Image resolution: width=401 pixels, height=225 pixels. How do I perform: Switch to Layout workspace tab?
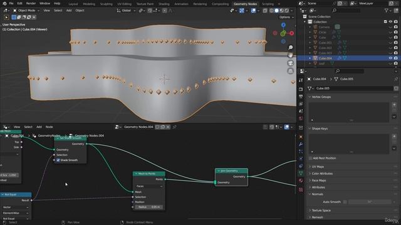click(x=73, y=4)
